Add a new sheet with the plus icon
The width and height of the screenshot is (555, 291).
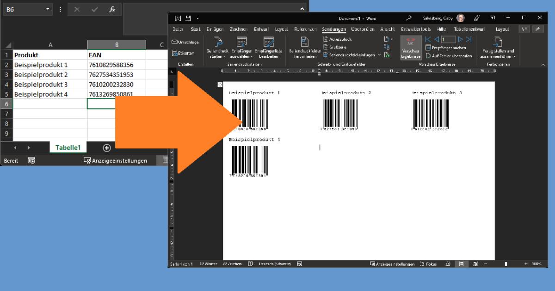click(x=107, y=148)
